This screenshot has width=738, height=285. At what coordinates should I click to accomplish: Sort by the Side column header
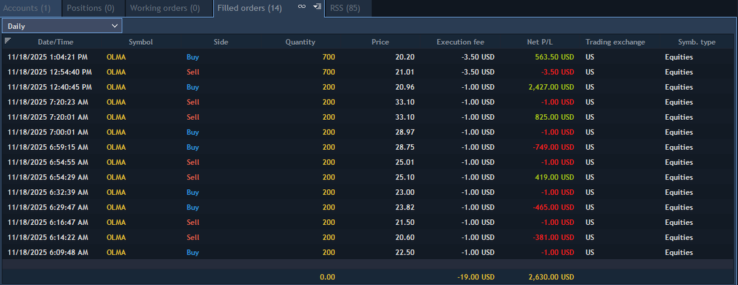pyautogui.click(x=221, y=42)
